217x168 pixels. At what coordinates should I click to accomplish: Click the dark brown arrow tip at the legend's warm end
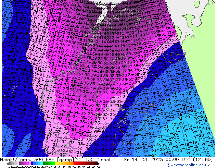point(98,164)
